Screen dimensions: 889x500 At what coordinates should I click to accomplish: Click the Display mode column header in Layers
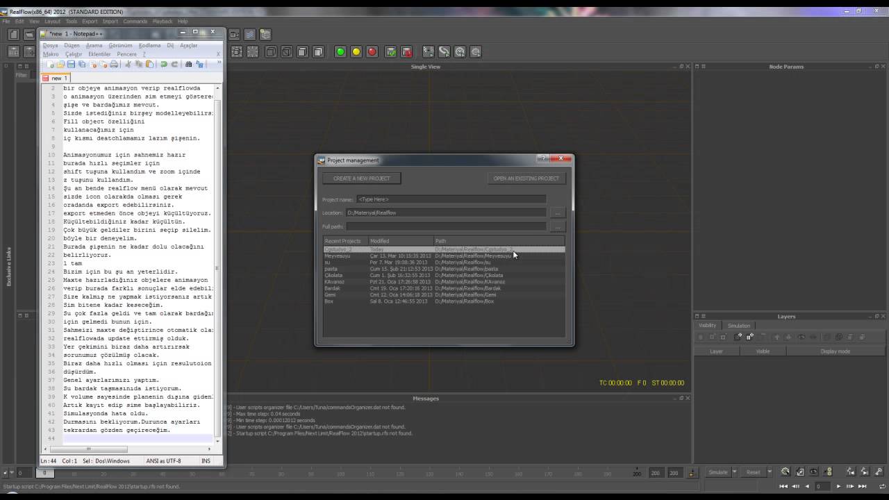point(835,351)
